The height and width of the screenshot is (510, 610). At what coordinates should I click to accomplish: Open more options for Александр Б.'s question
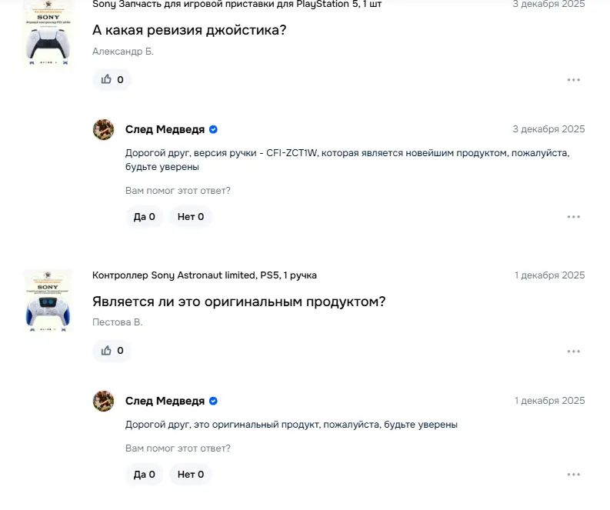(573, 80)
